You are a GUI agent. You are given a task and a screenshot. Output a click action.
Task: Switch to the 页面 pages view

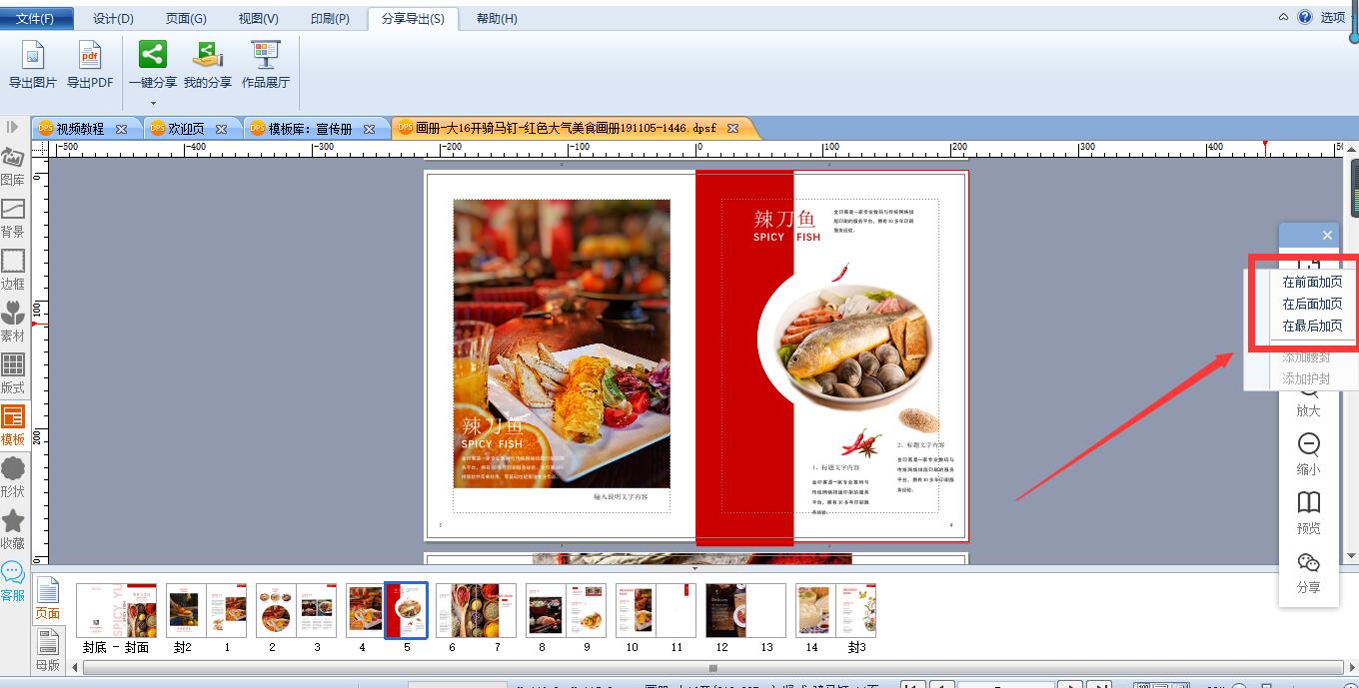[x=48, y=598]
